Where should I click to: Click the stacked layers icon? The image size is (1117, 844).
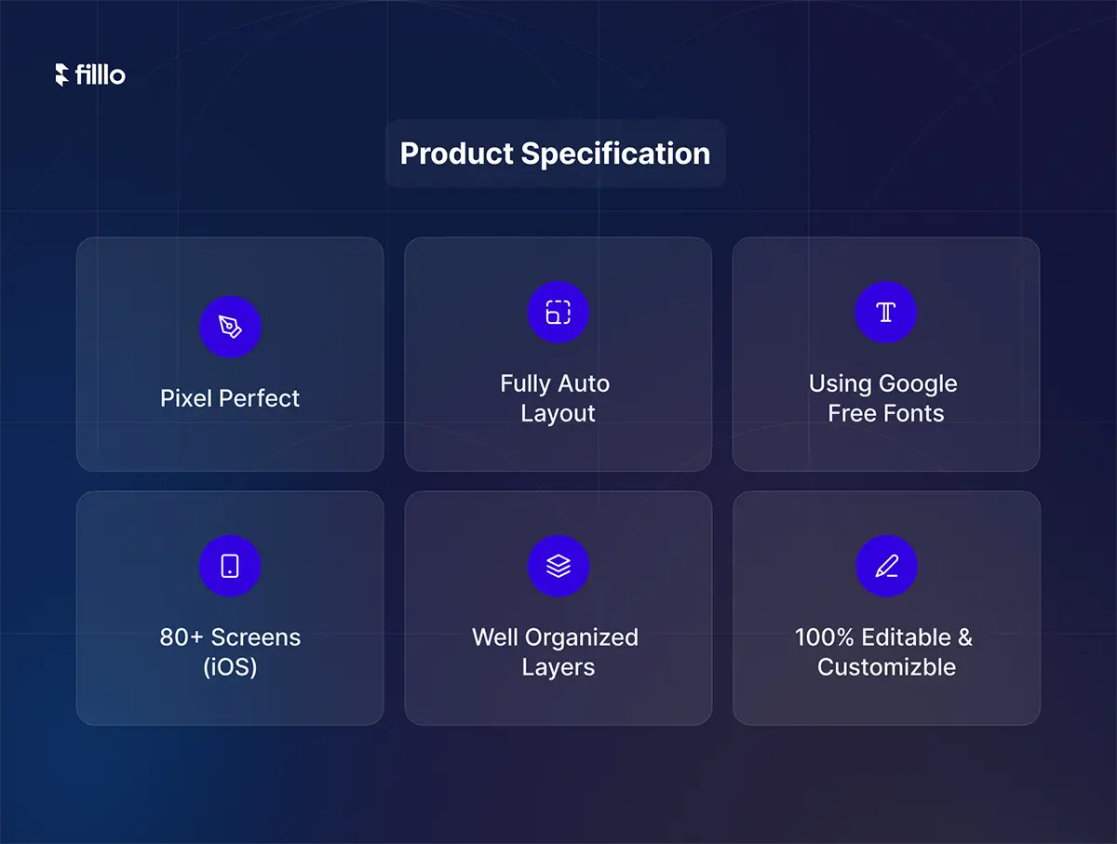[558, 566]
